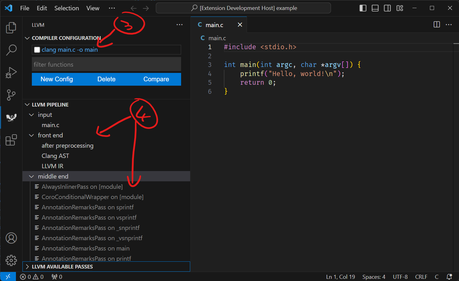This screenshot has height=281, width=459.
Task: Open the Search view in activity bar
Action: tap(11, 50)
